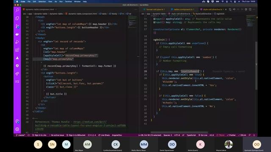Start Live Share from status bar
The width and height of the screenshot is (271, 152).
coord(104,135)
